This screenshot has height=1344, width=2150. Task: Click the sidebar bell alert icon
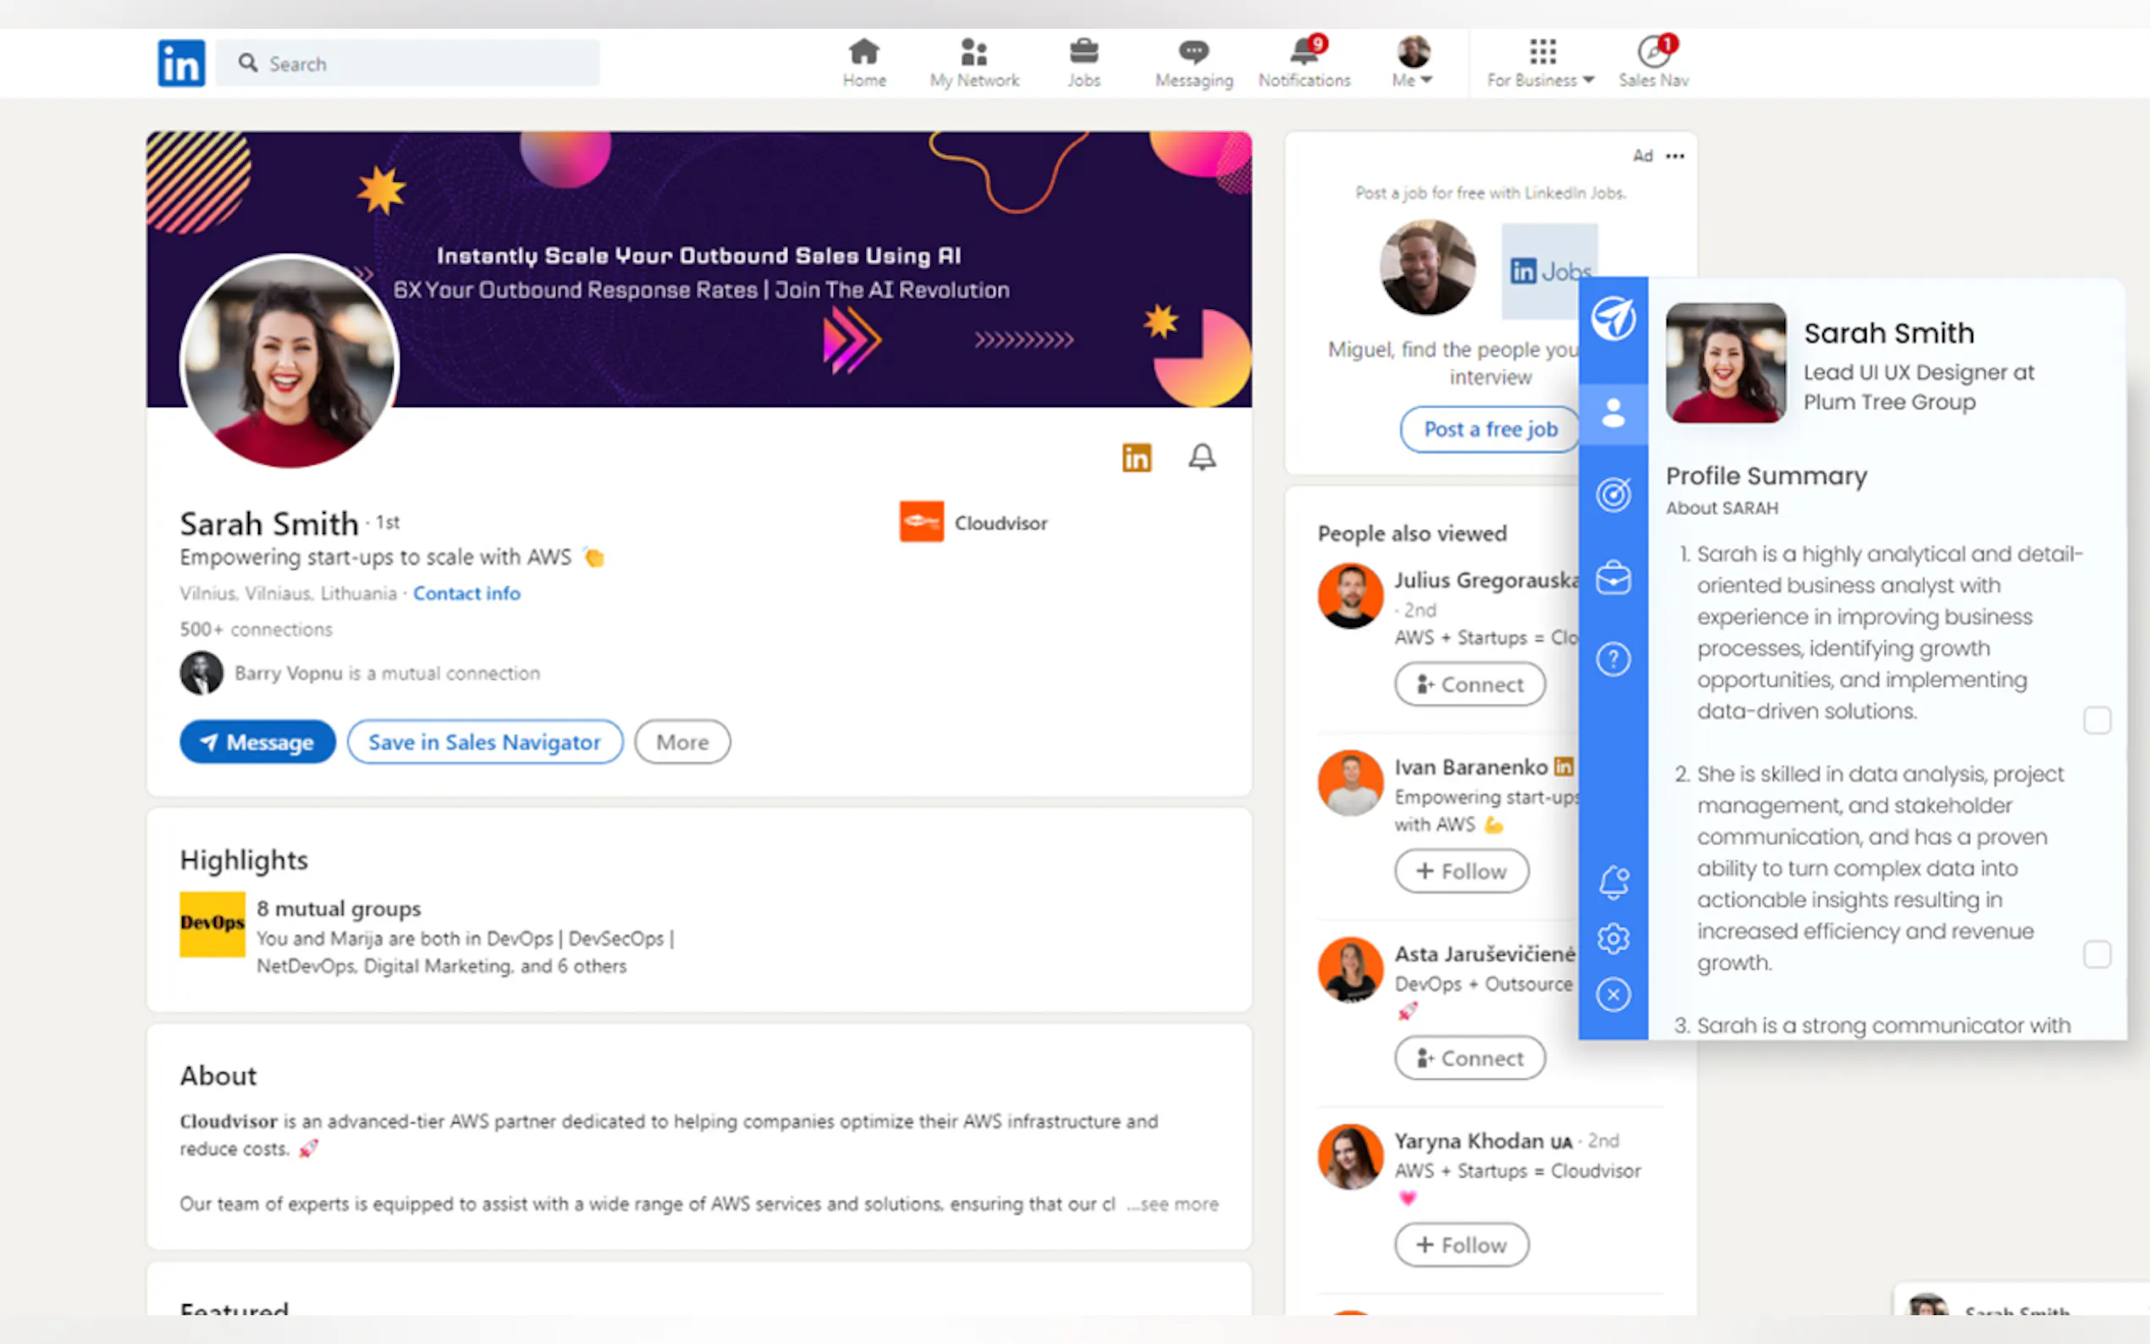coord(1612,882)
